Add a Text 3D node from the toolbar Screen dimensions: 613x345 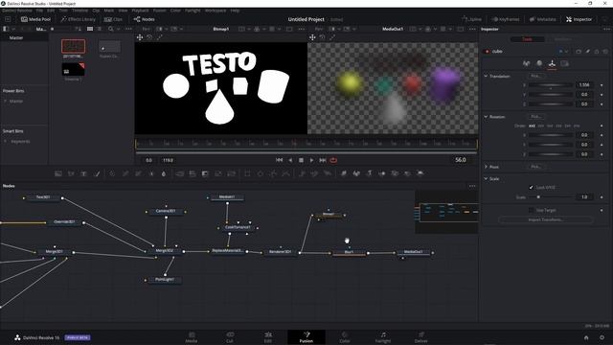pos(370,173)
